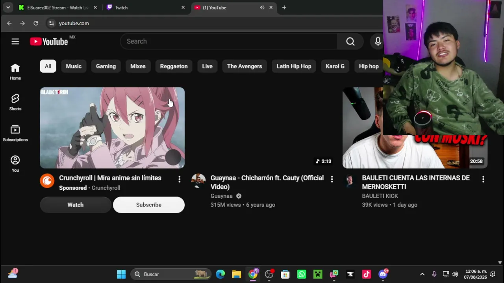
Task: Filter the feed by Music
Action: [x=74, y=66]
